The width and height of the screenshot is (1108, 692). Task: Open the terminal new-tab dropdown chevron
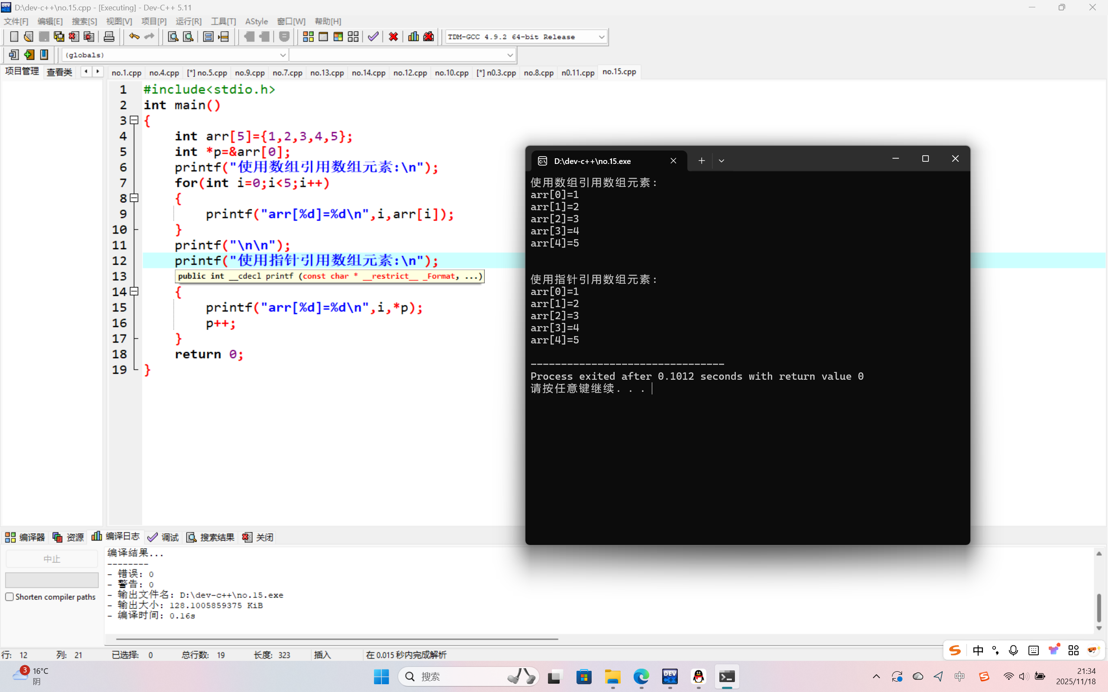tap(721, 160)
